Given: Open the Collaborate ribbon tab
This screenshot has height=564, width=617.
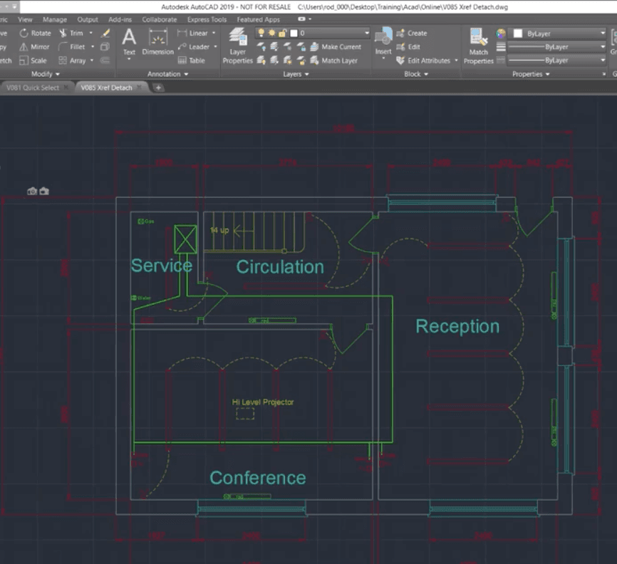Looking at the screenshot, I should coord(160,19).
